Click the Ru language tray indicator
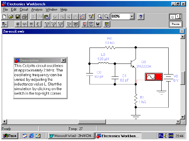This screenshot has width=189, height=141. click(161, 136)
